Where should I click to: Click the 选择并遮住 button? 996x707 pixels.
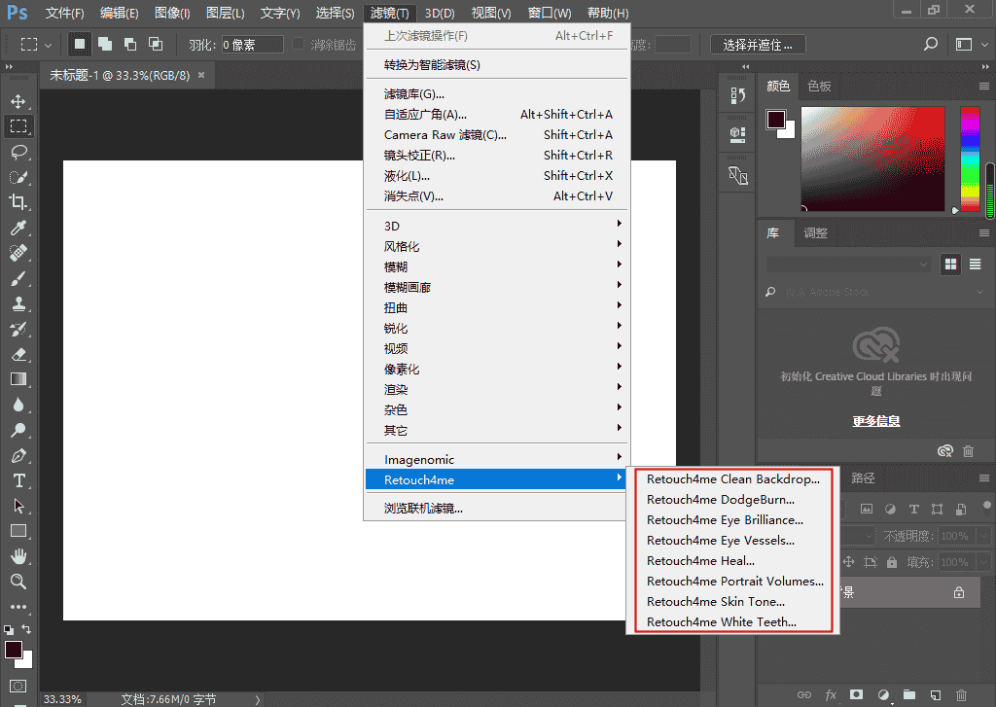(758, 45)
